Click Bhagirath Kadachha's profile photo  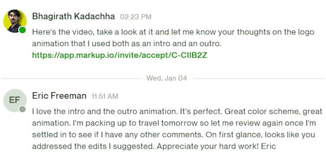(14, 21)
